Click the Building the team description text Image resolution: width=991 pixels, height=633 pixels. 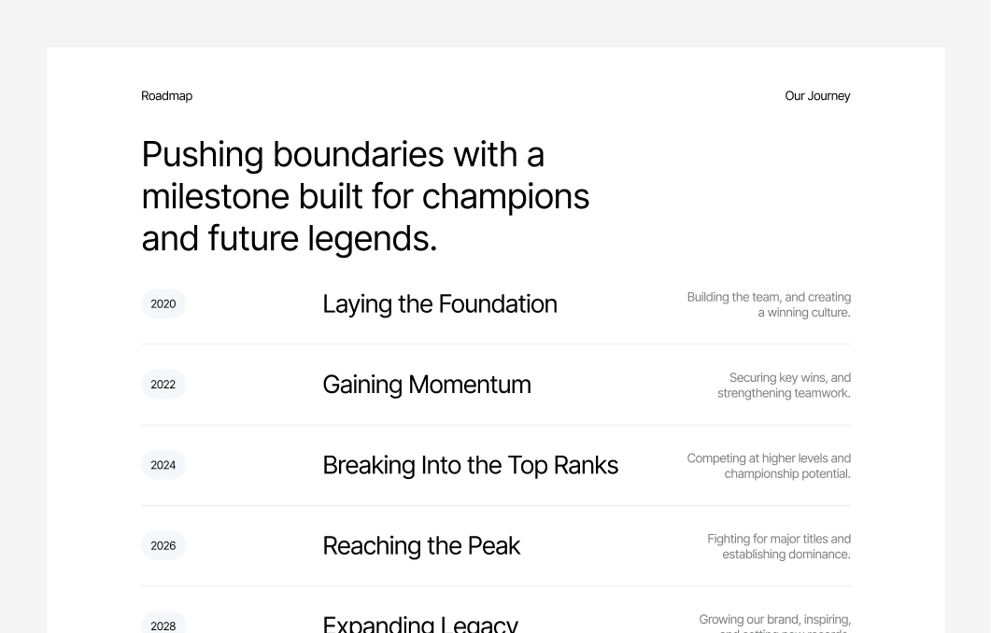[x=769, y=304]
